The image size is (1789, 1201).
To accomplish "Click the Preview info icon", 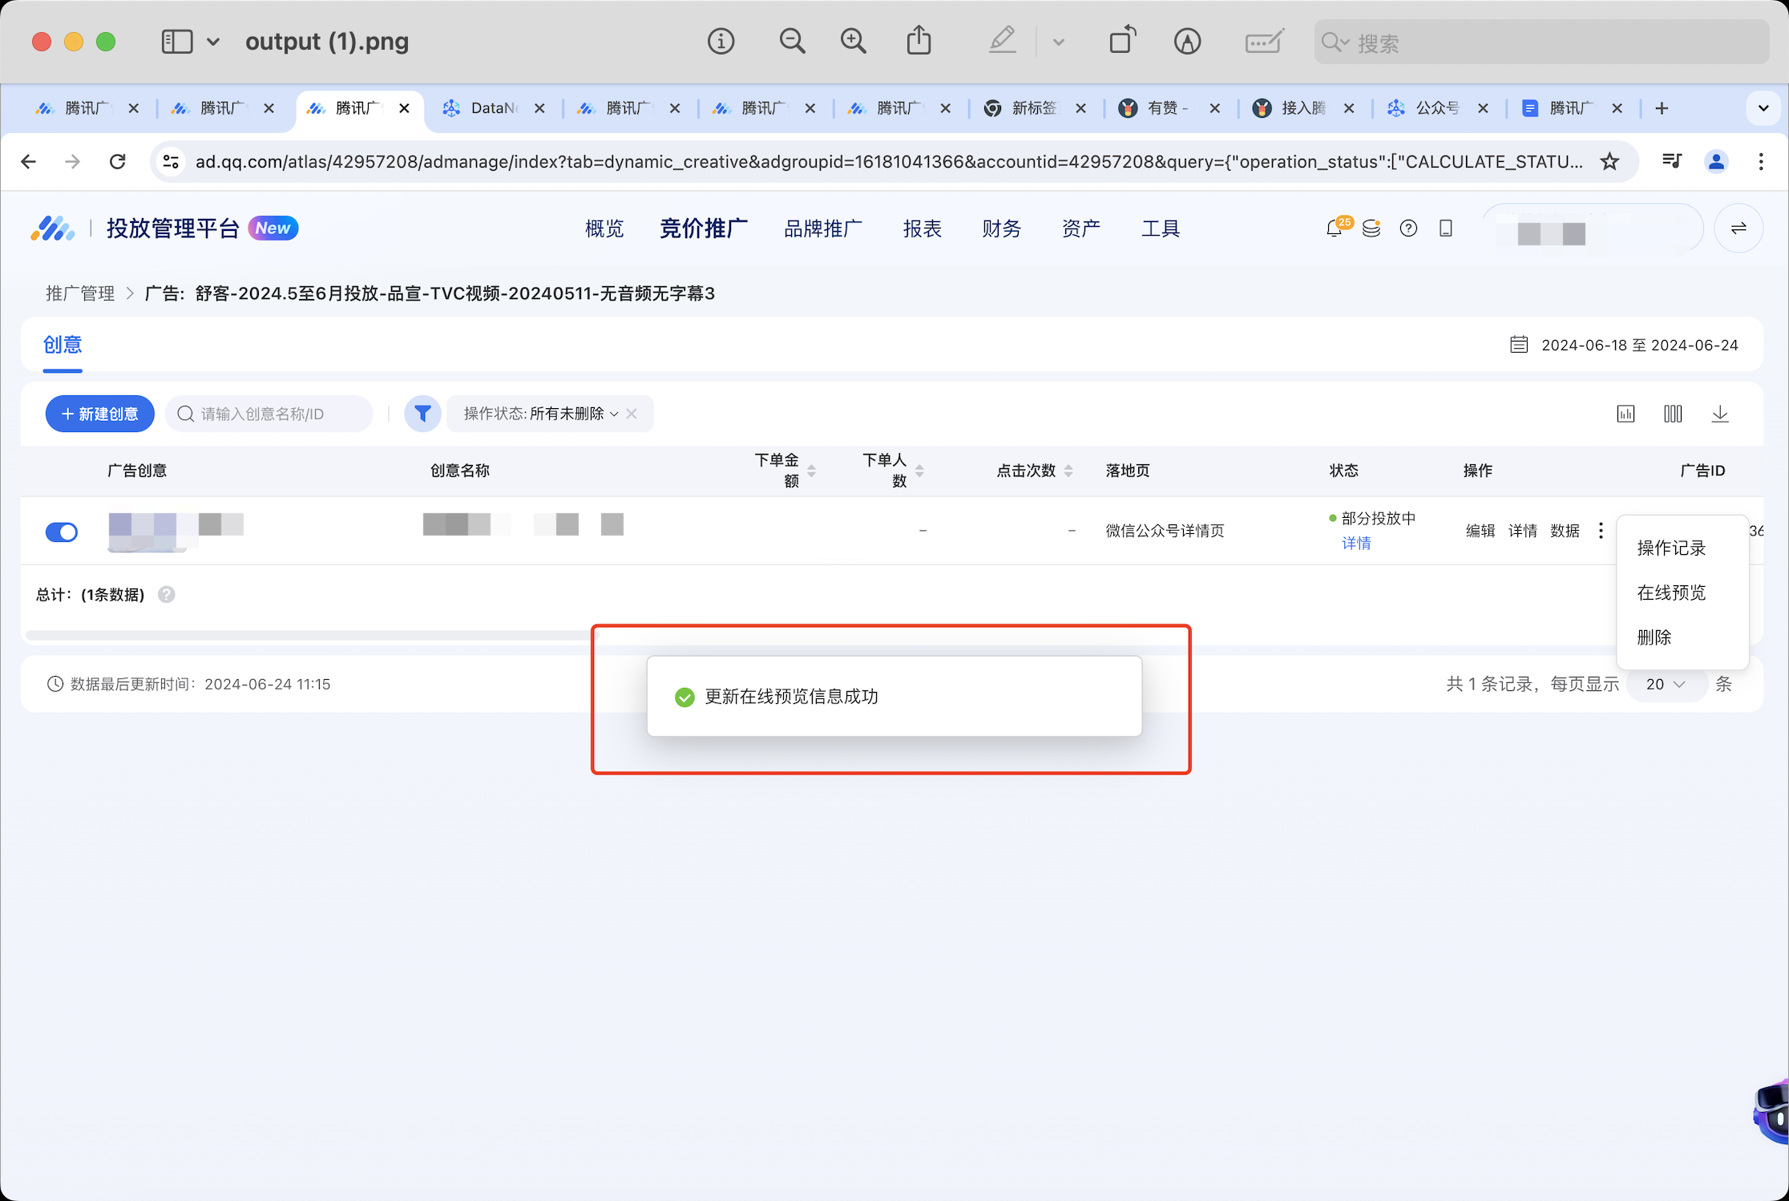I will (721, 42).
